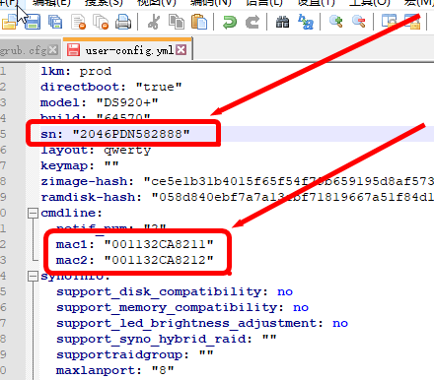Image resolution: width=434 pixels, height=380 pixels.
Task: Click the support_syno_hybrid_raid line
Action: click(x=167, y=339)
